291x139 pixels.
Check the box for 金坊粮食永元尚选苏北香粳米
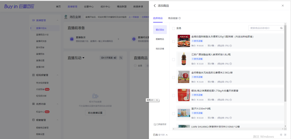click(x=174, y=78)
